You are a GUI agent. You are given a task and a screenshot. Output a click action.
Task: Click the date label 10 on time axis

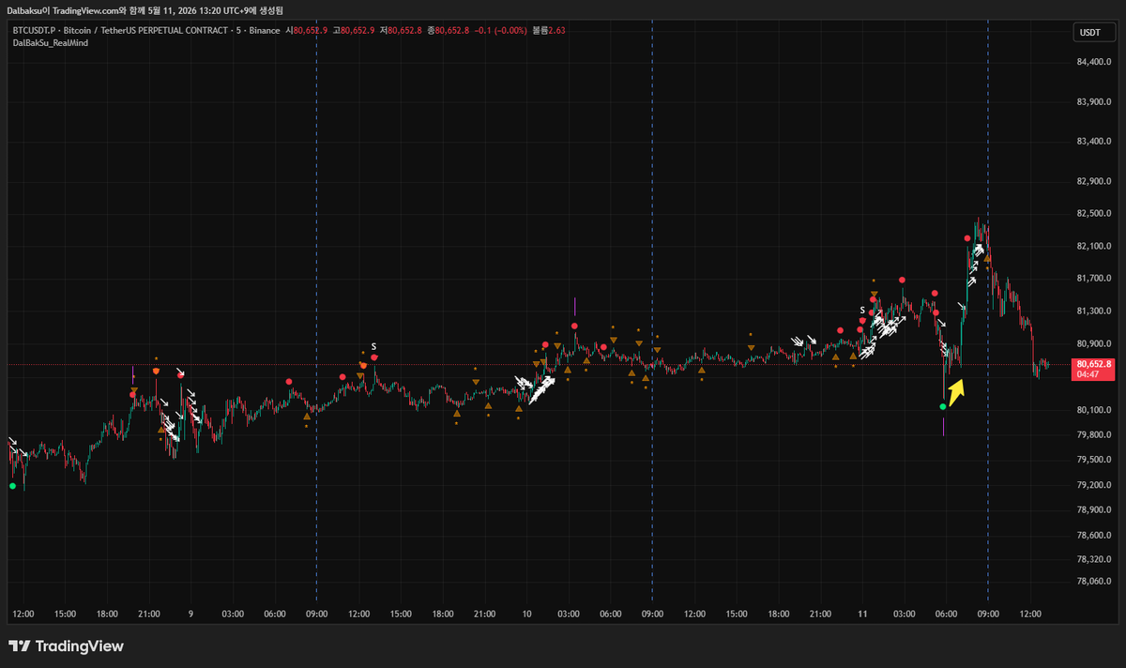(525, 614)
